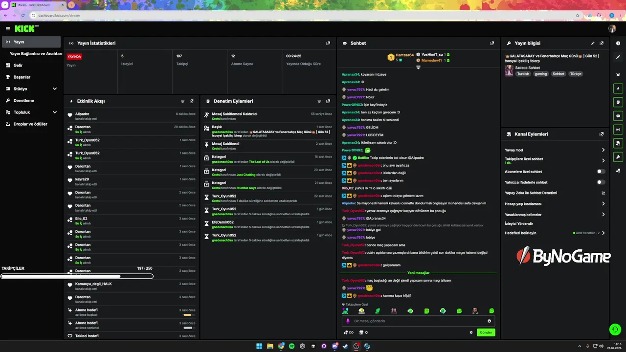This screenshot has height=352, width=626.
Task: Click the Sadece Sohbet category thumbnail
Action: pos(509,70)
